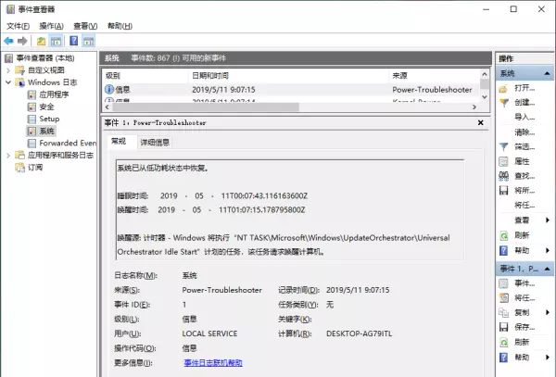
Task: Sort by the 来源 column header
Action: [x=435, y=75]
